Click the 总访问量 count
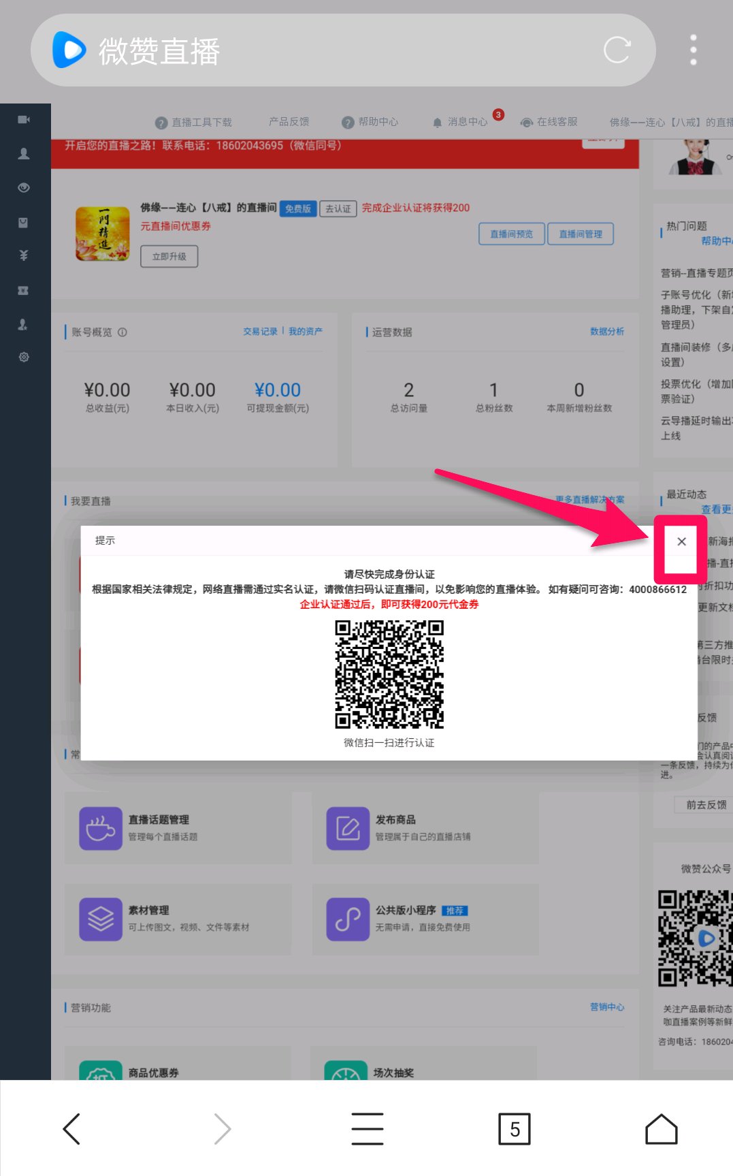Image resolution: width=733 pixels, height=1176 pixels. (x=409, y=390)
